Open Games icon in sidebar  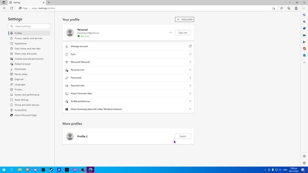coord(304,42)
